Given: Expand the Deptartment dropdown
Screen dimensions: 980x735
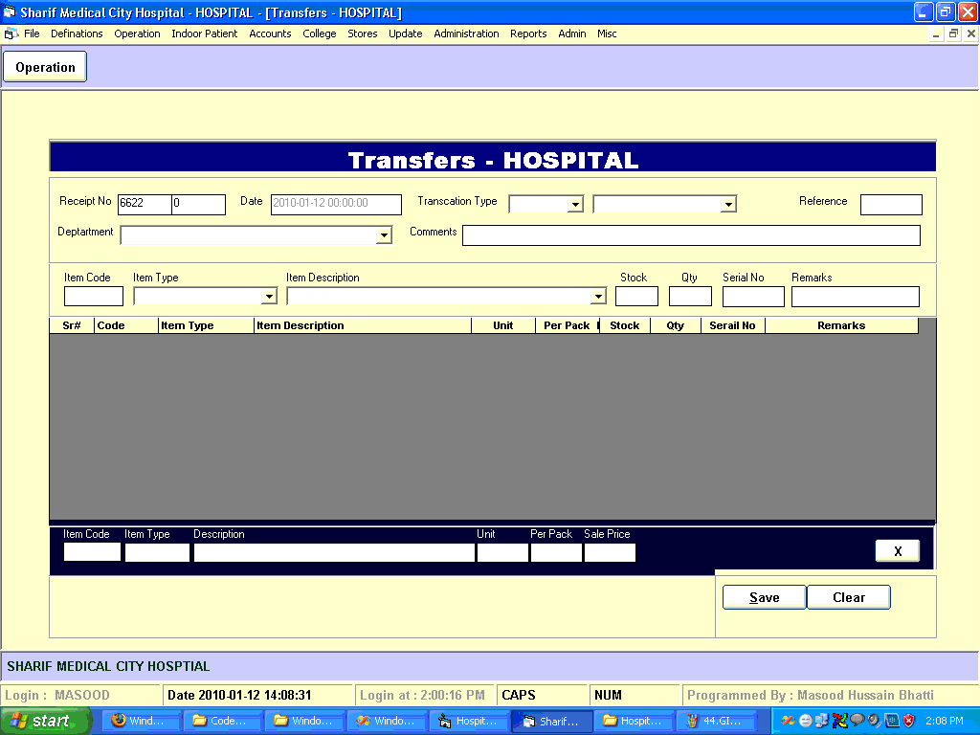Looking at the screenshot, I should pyautogui.click(x=384, y=235).
